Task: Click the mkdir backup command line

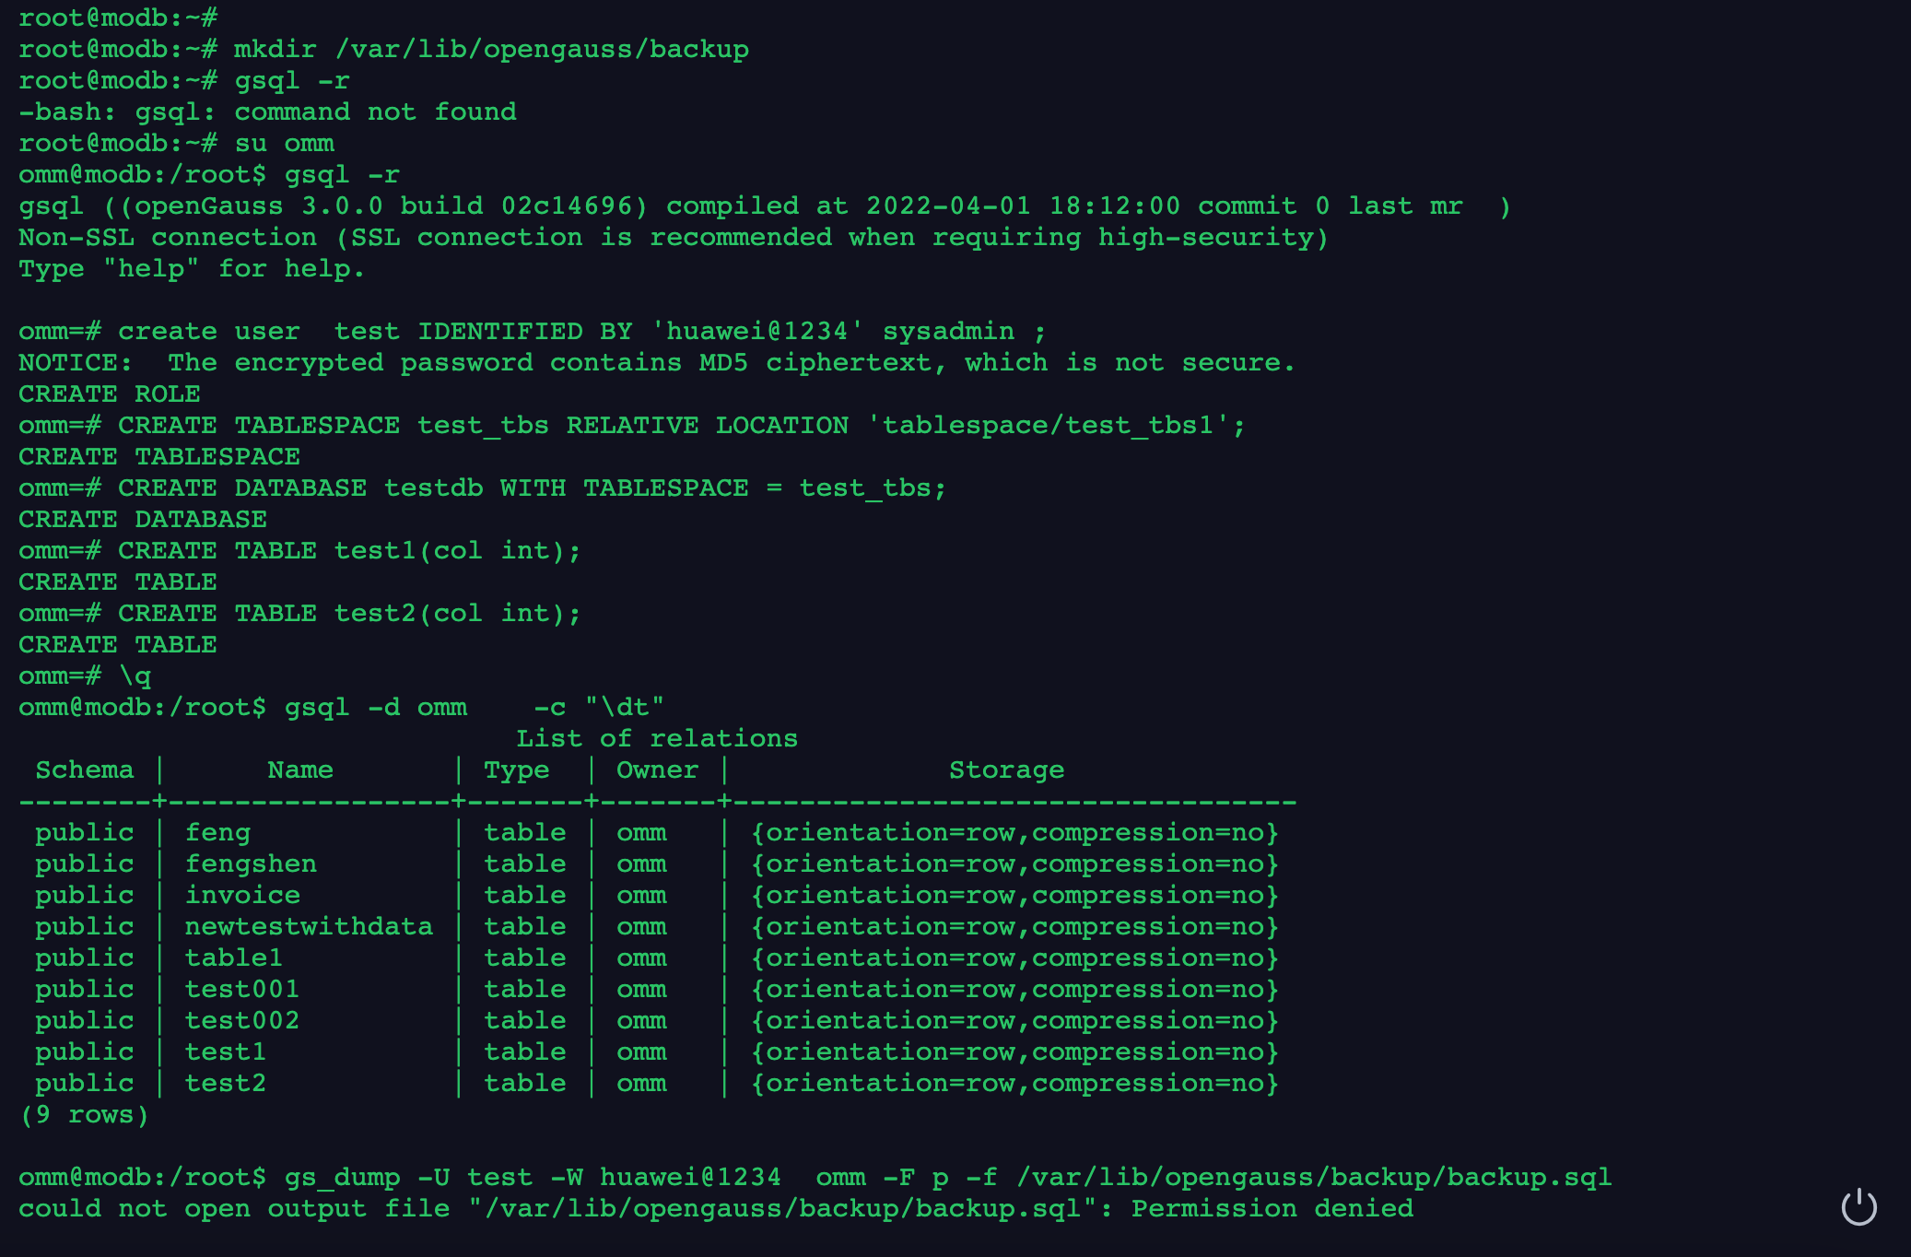Action: coord(383,49)
